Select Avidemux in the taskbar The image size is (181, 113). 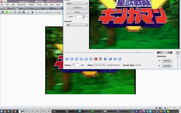pyautogui.click(x=110, y=111)
